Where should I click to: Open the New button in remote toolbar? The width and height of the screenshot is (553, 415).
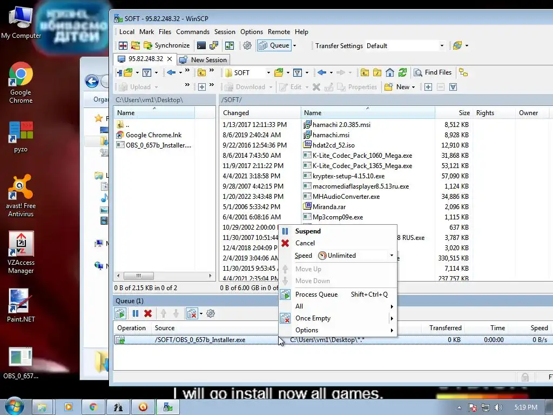(x=397, y=87)
